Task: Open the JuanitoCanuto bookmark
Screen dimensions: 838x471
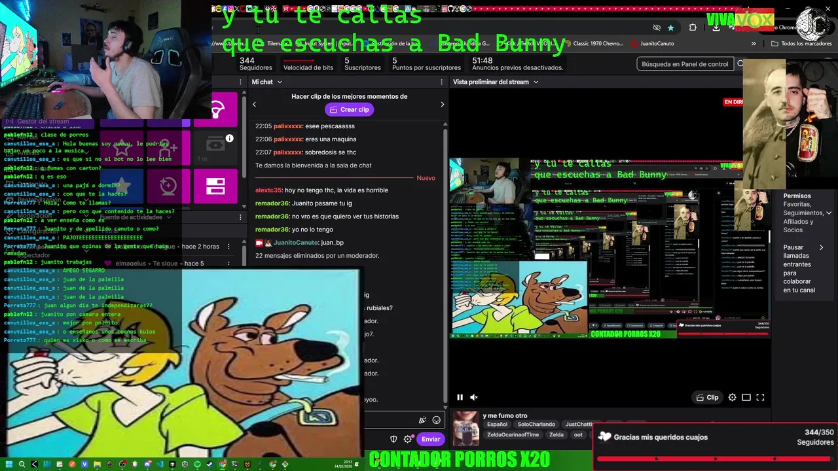Action: 653,43
